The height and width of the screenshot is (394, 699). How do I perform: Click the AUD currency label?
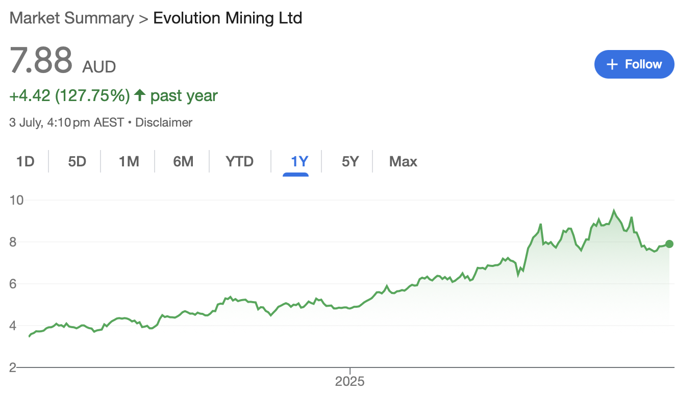pyautogui.click(x=99, y=67)
